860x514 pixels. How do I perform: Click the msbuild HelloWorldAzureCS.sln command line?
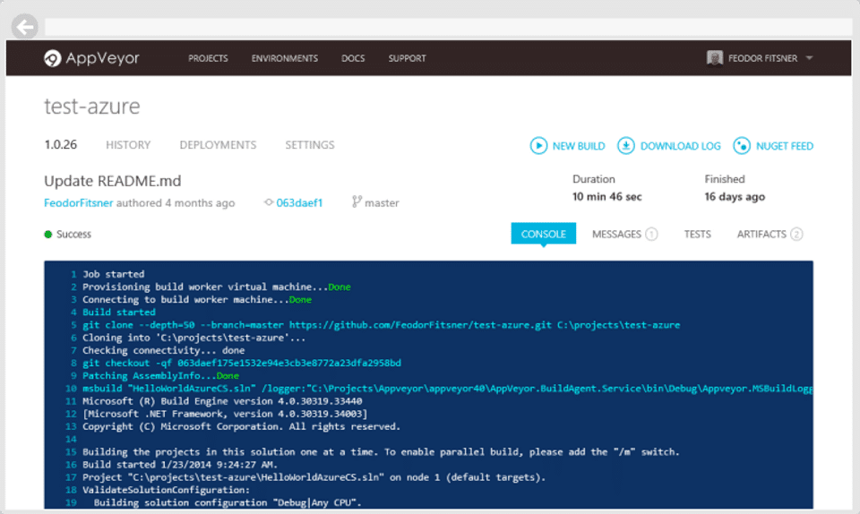[448, 389]
